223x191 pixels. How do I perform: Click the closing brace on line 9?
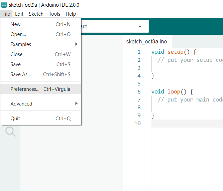click(x=153, y=116)
